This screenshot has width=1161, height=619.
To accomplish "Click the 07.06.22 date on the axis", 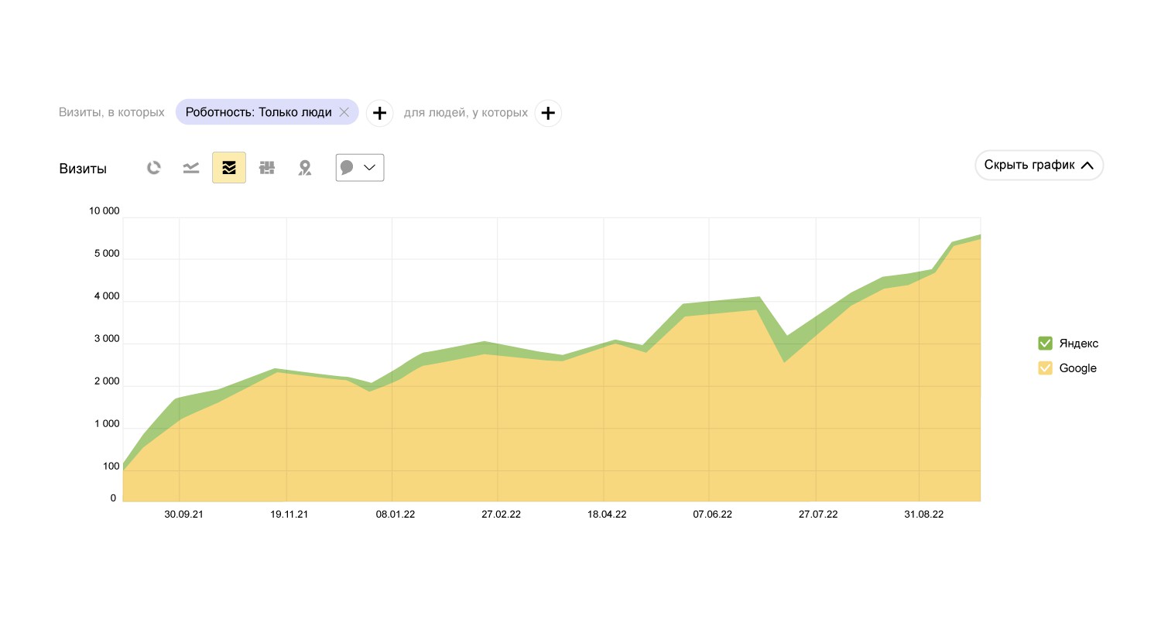I will pos(712,515).
